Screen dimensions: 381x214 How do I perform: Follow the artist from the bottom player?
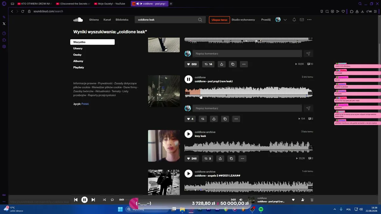(x=303, y=200)
